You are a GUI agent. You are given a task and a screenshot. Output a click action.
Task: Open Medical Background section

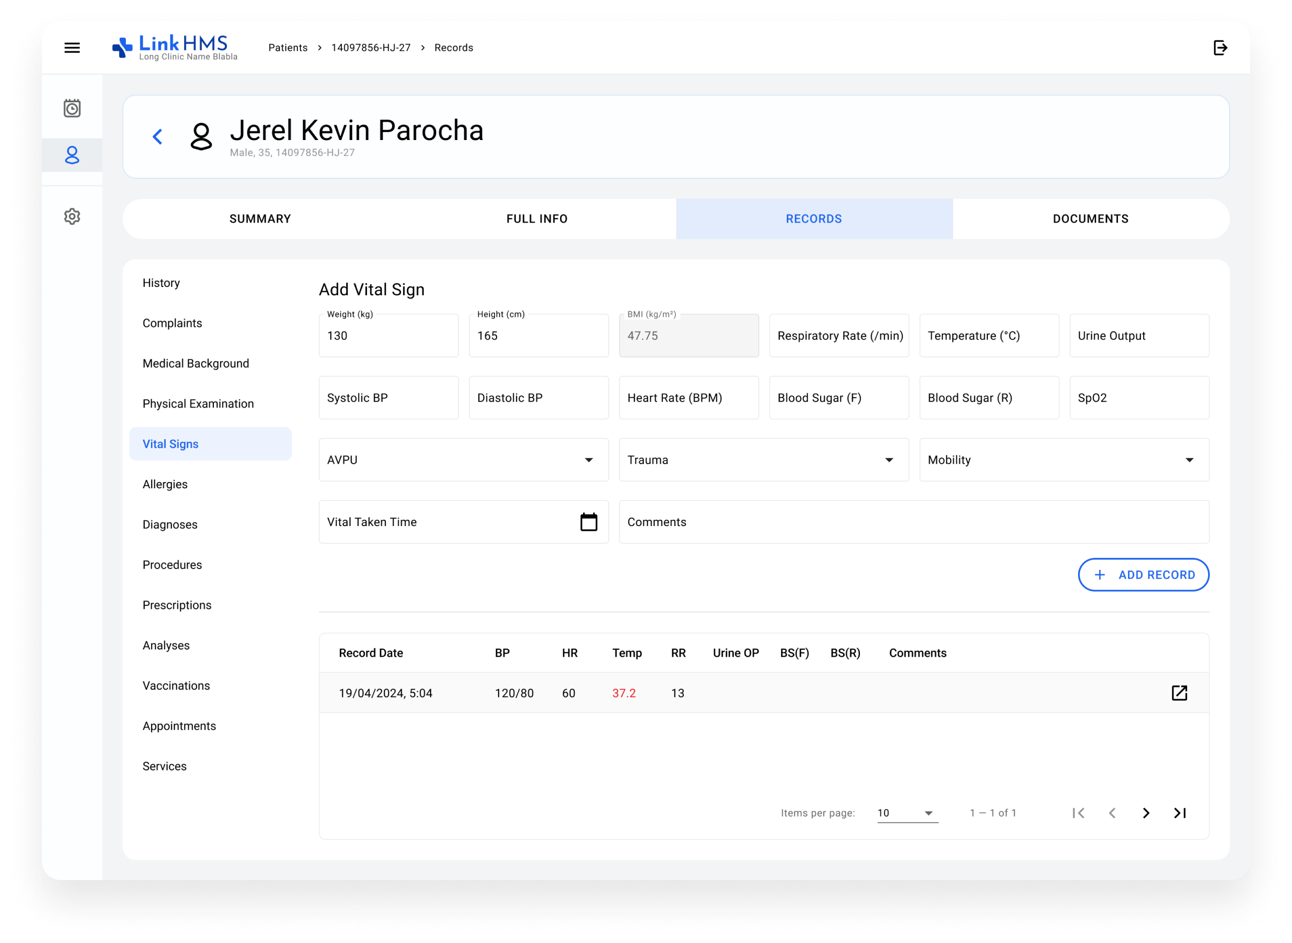[210, 363]
